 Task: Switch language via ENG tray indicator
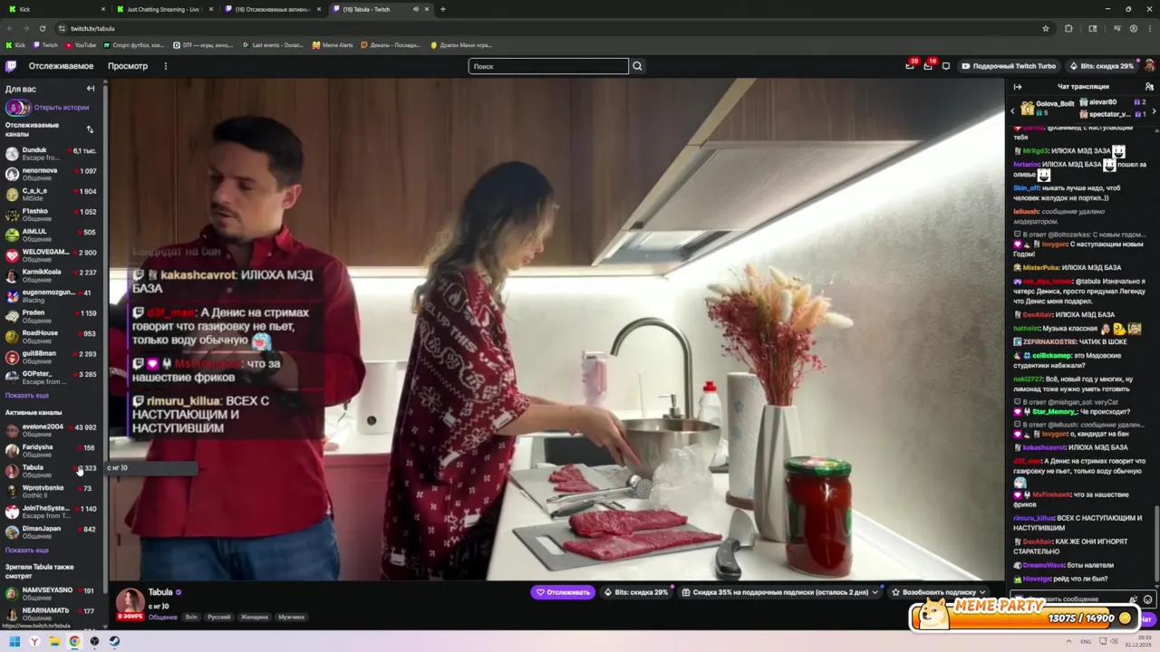[1086, 641]
